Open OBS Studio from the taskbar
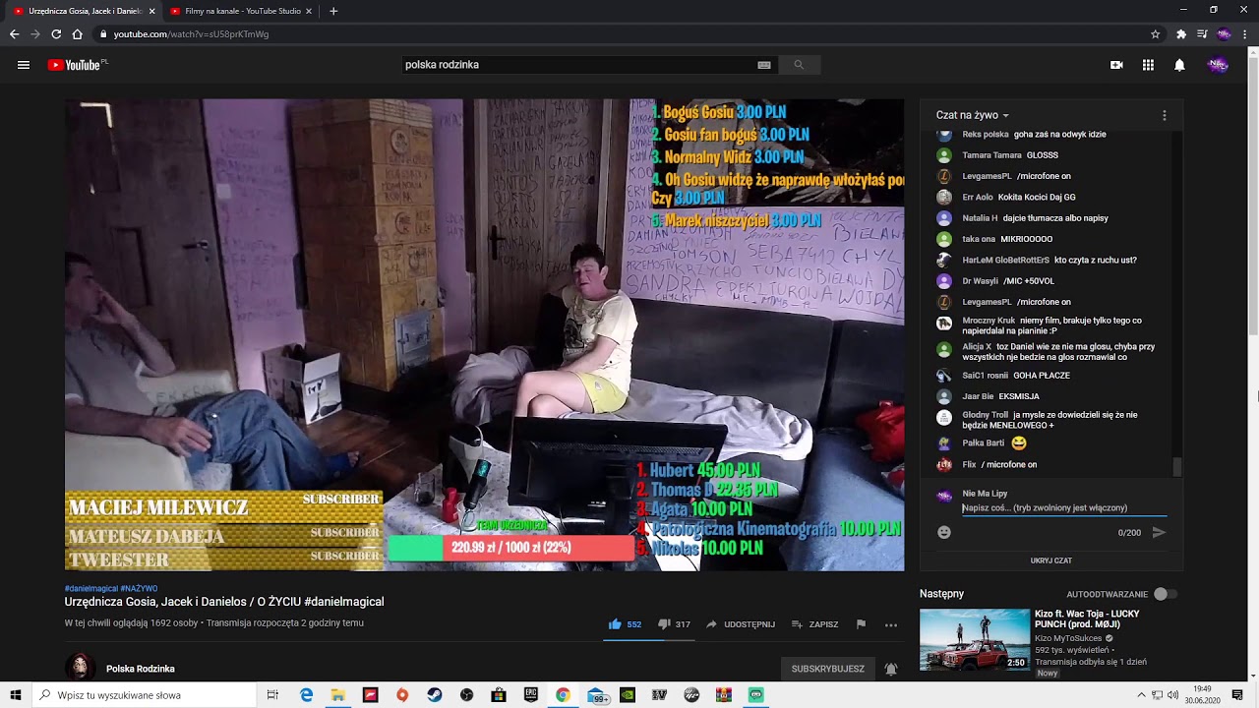1259x708 pixels. coord(466,695)
